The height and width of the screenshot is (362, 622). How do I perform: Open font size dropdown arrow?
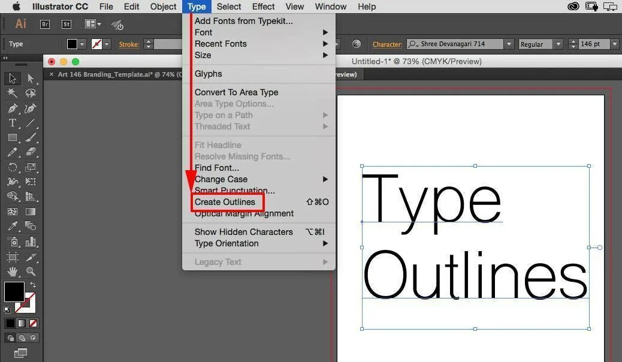pyautogui.click(x=614, y=44)
